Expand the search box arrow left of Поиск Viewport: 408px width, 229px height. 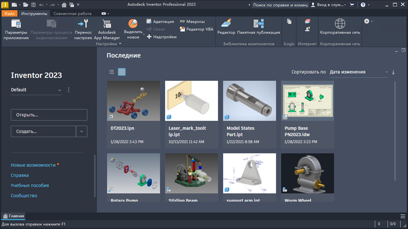249,5
